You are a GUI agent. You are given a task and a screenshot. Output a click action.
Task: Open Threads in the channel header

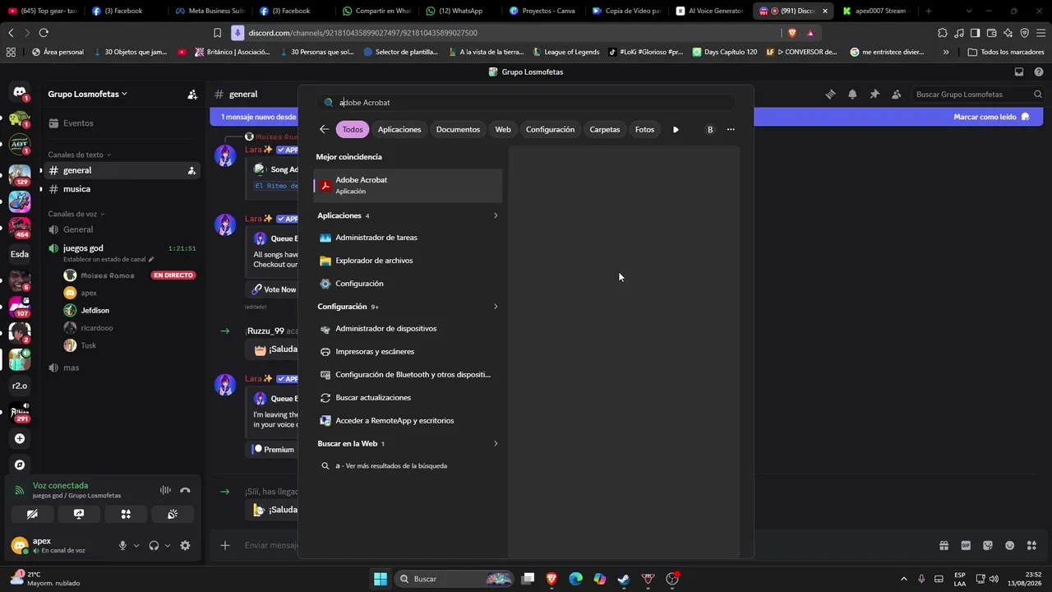pos(830,95)
